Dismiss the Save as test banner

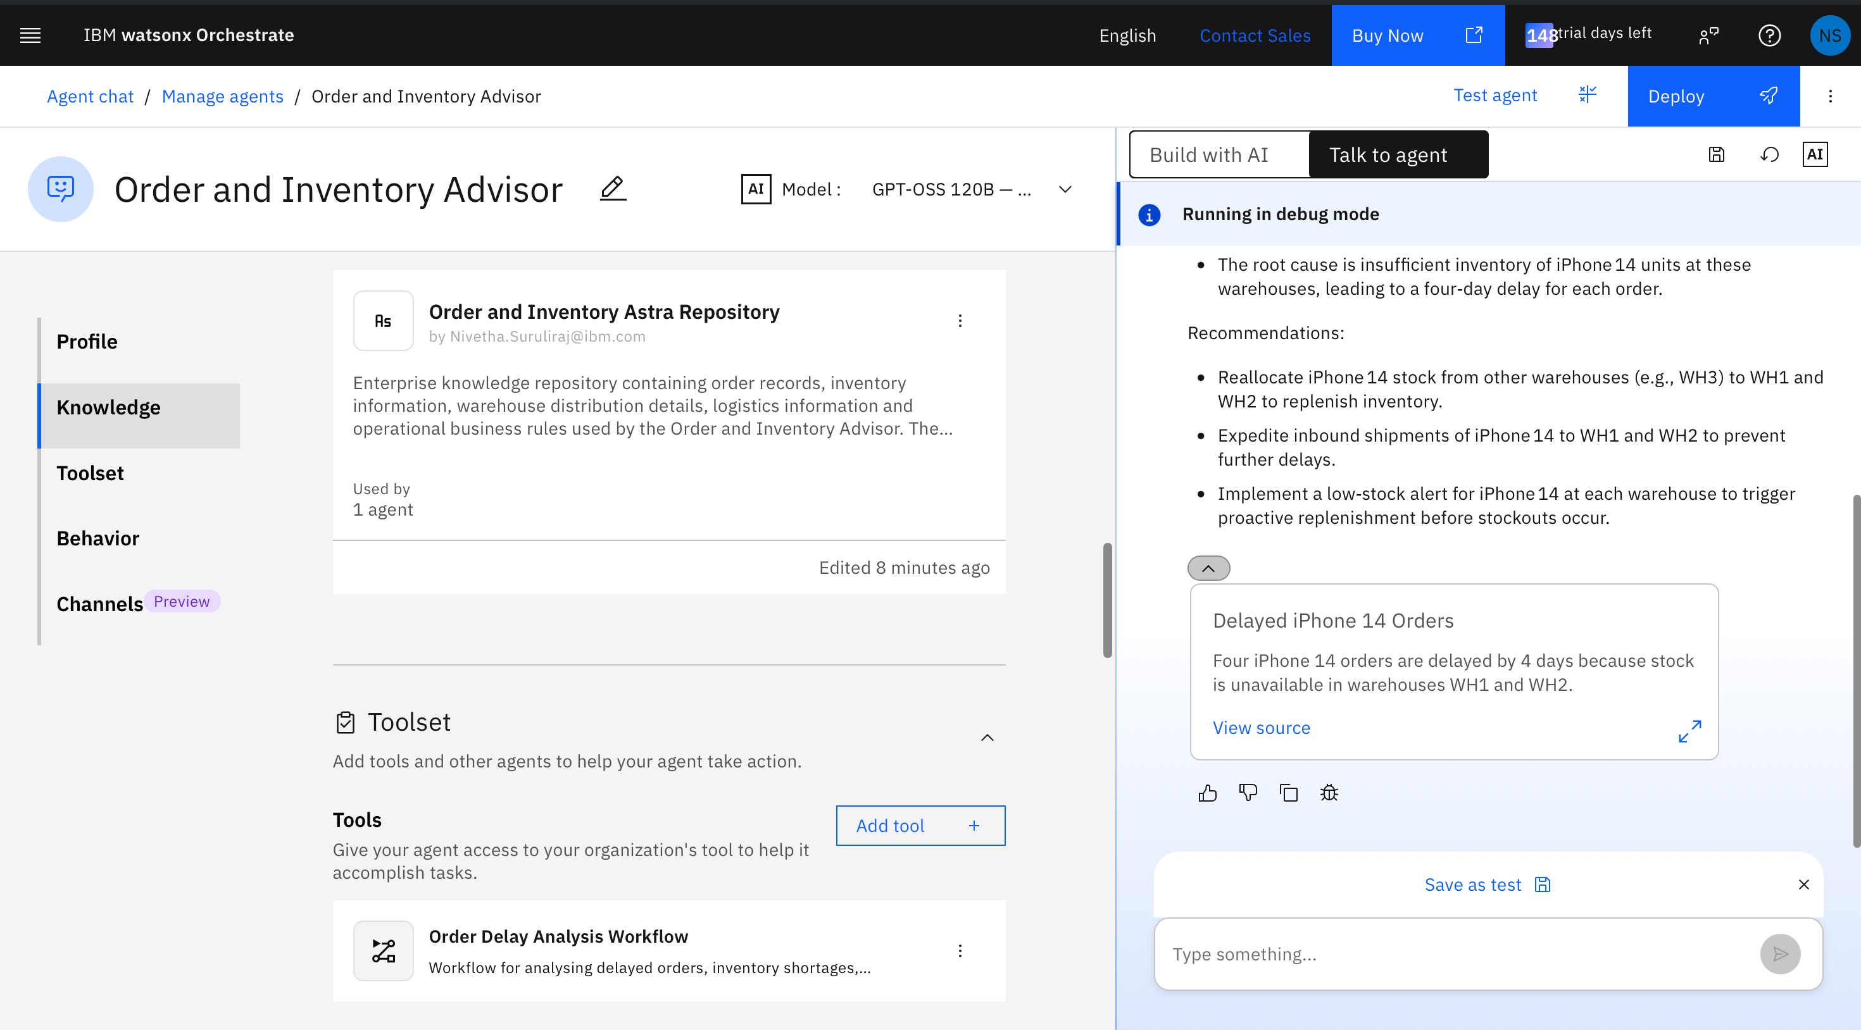(x=1803, y=885)
